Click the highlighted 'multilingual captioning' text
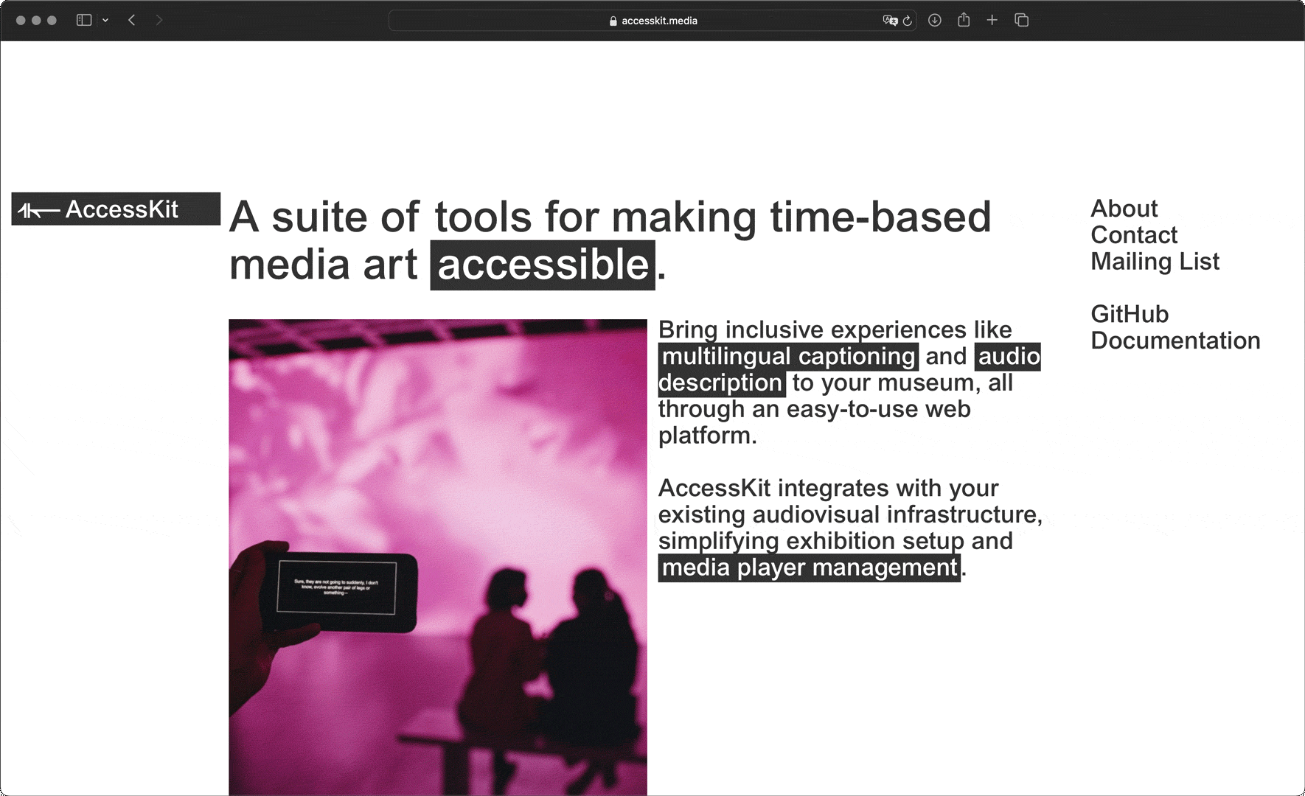Image resolution: width=1305 pixels, height=796 pixels. pos(788,357)
